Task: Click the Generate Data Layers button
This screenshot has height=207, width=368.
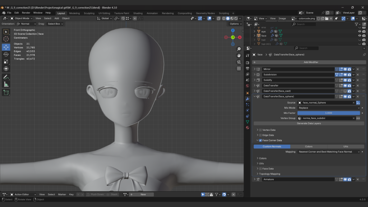Action: (309, 123)
